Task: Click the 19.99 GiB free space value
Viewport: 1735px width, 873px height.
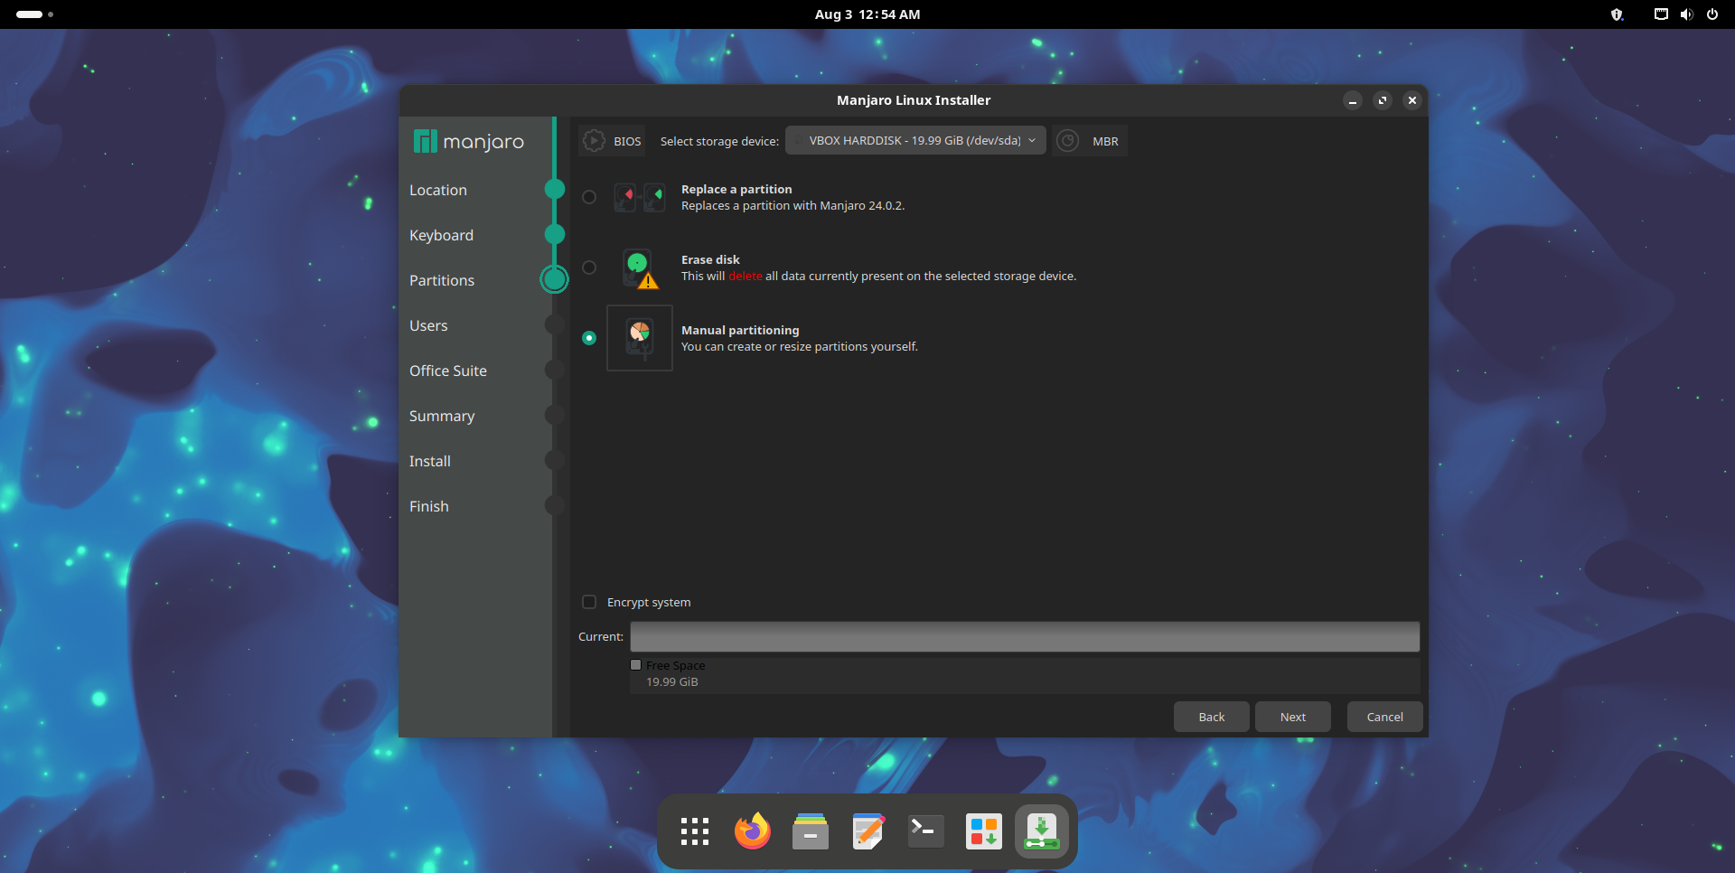Action: 672,682
